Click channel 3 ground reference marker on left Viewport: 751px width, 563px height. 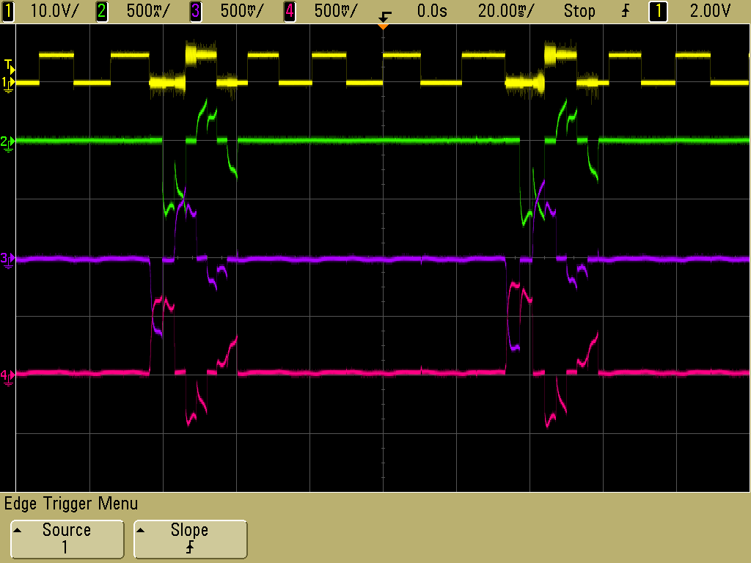click(x=8, y=260)
